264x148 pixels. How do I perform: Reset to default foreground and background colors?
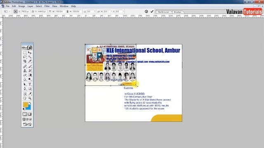(24, 109)
